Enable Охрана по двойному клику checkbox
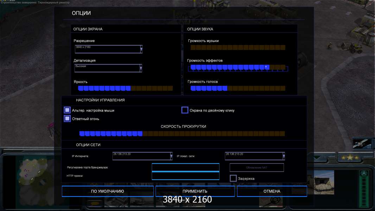375x211 pixels. [185, 110]
